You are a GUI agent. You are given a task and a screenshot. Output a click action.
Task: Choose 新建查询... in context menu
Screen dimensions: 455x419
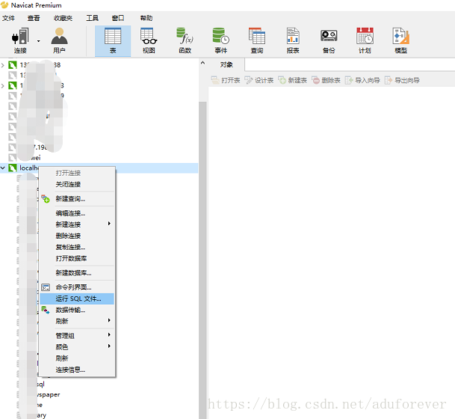pos(77,199)
